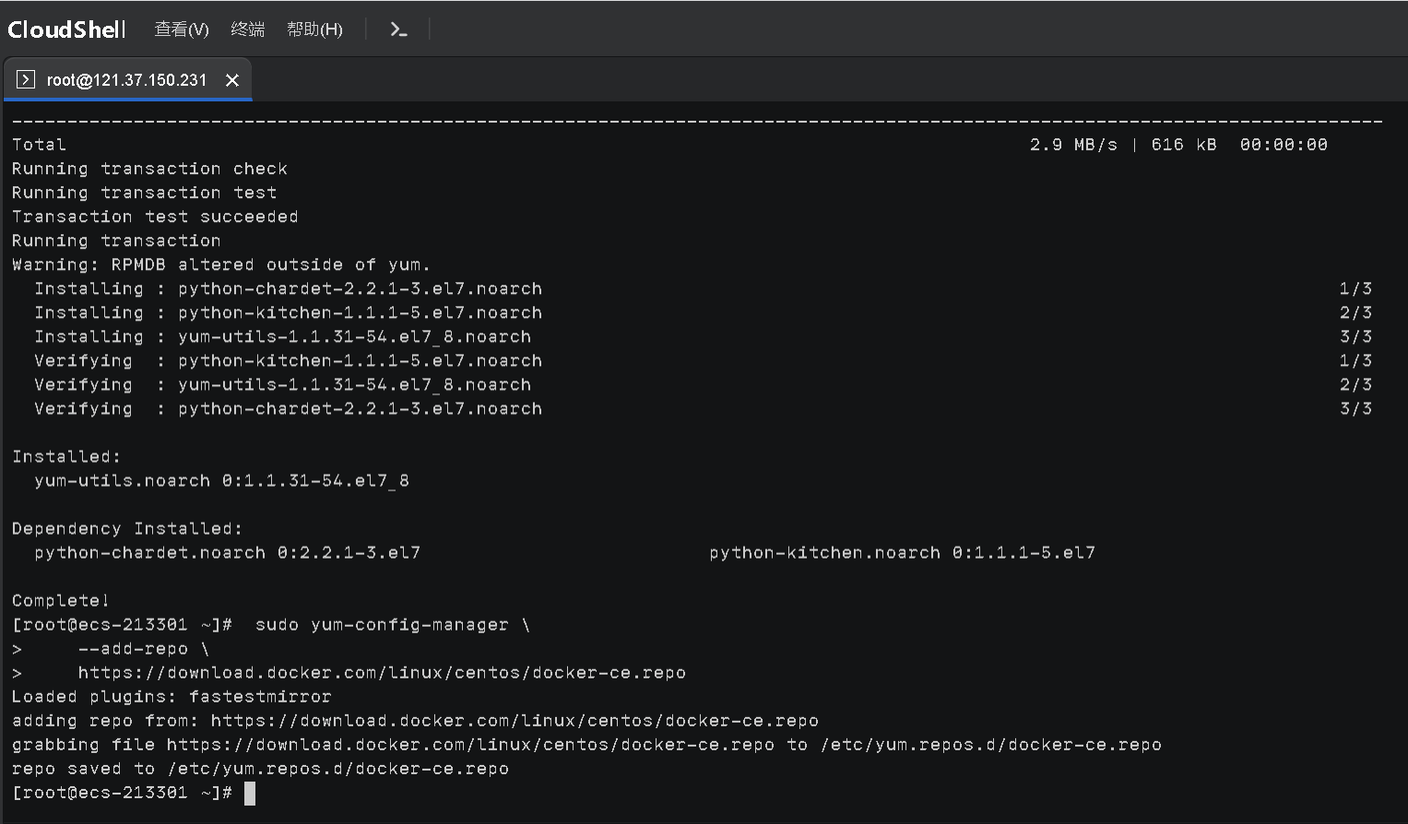Open the 帮助(H) menu
1408x824 pixels.
click(x=314, y=29)
